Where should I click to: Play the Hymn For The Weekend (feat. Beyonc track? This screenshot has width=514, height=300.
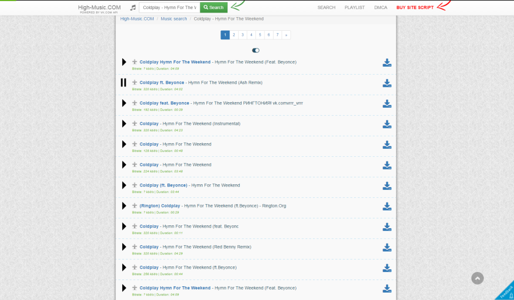point(124,226)
